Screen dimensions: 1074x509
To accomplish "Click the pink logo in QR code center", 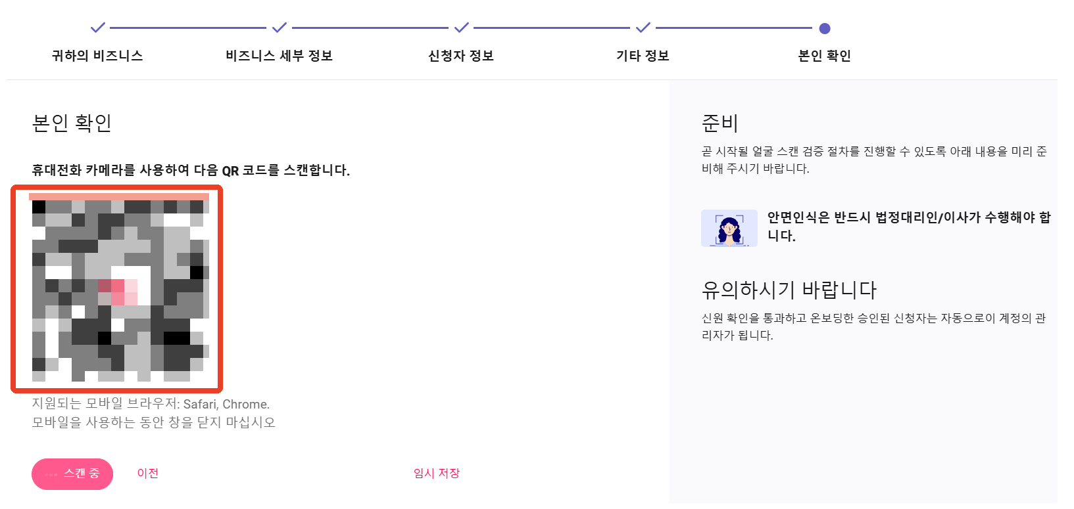I will click(118, 292).
